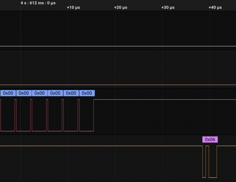Click the +10 µs time ruler label
This screenshot has height=182, width=236.
coord(74,7)
